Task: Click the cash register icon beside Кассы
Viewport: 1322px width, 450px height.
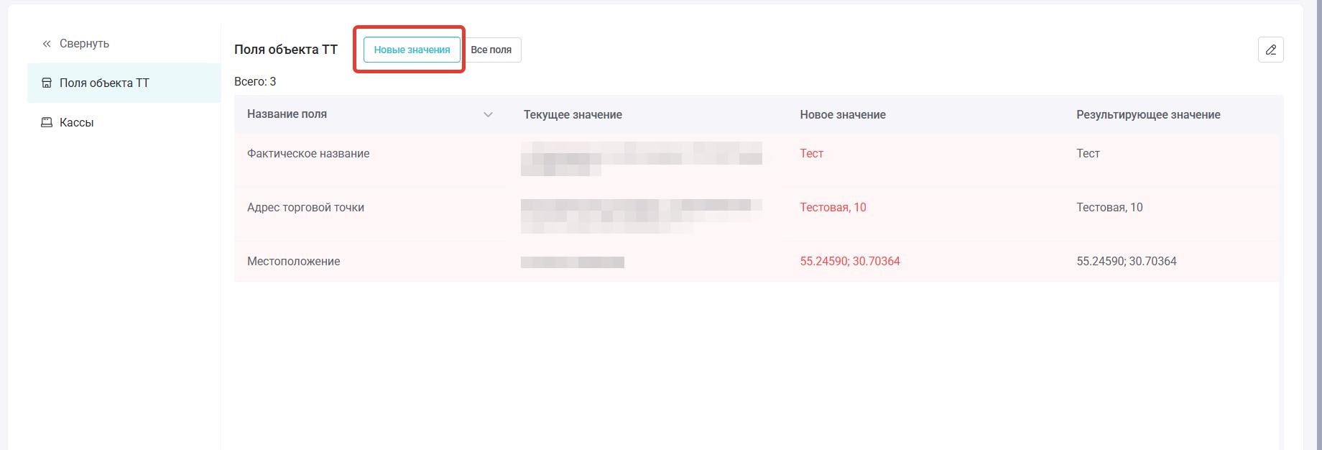Action: tap(47, 122)
